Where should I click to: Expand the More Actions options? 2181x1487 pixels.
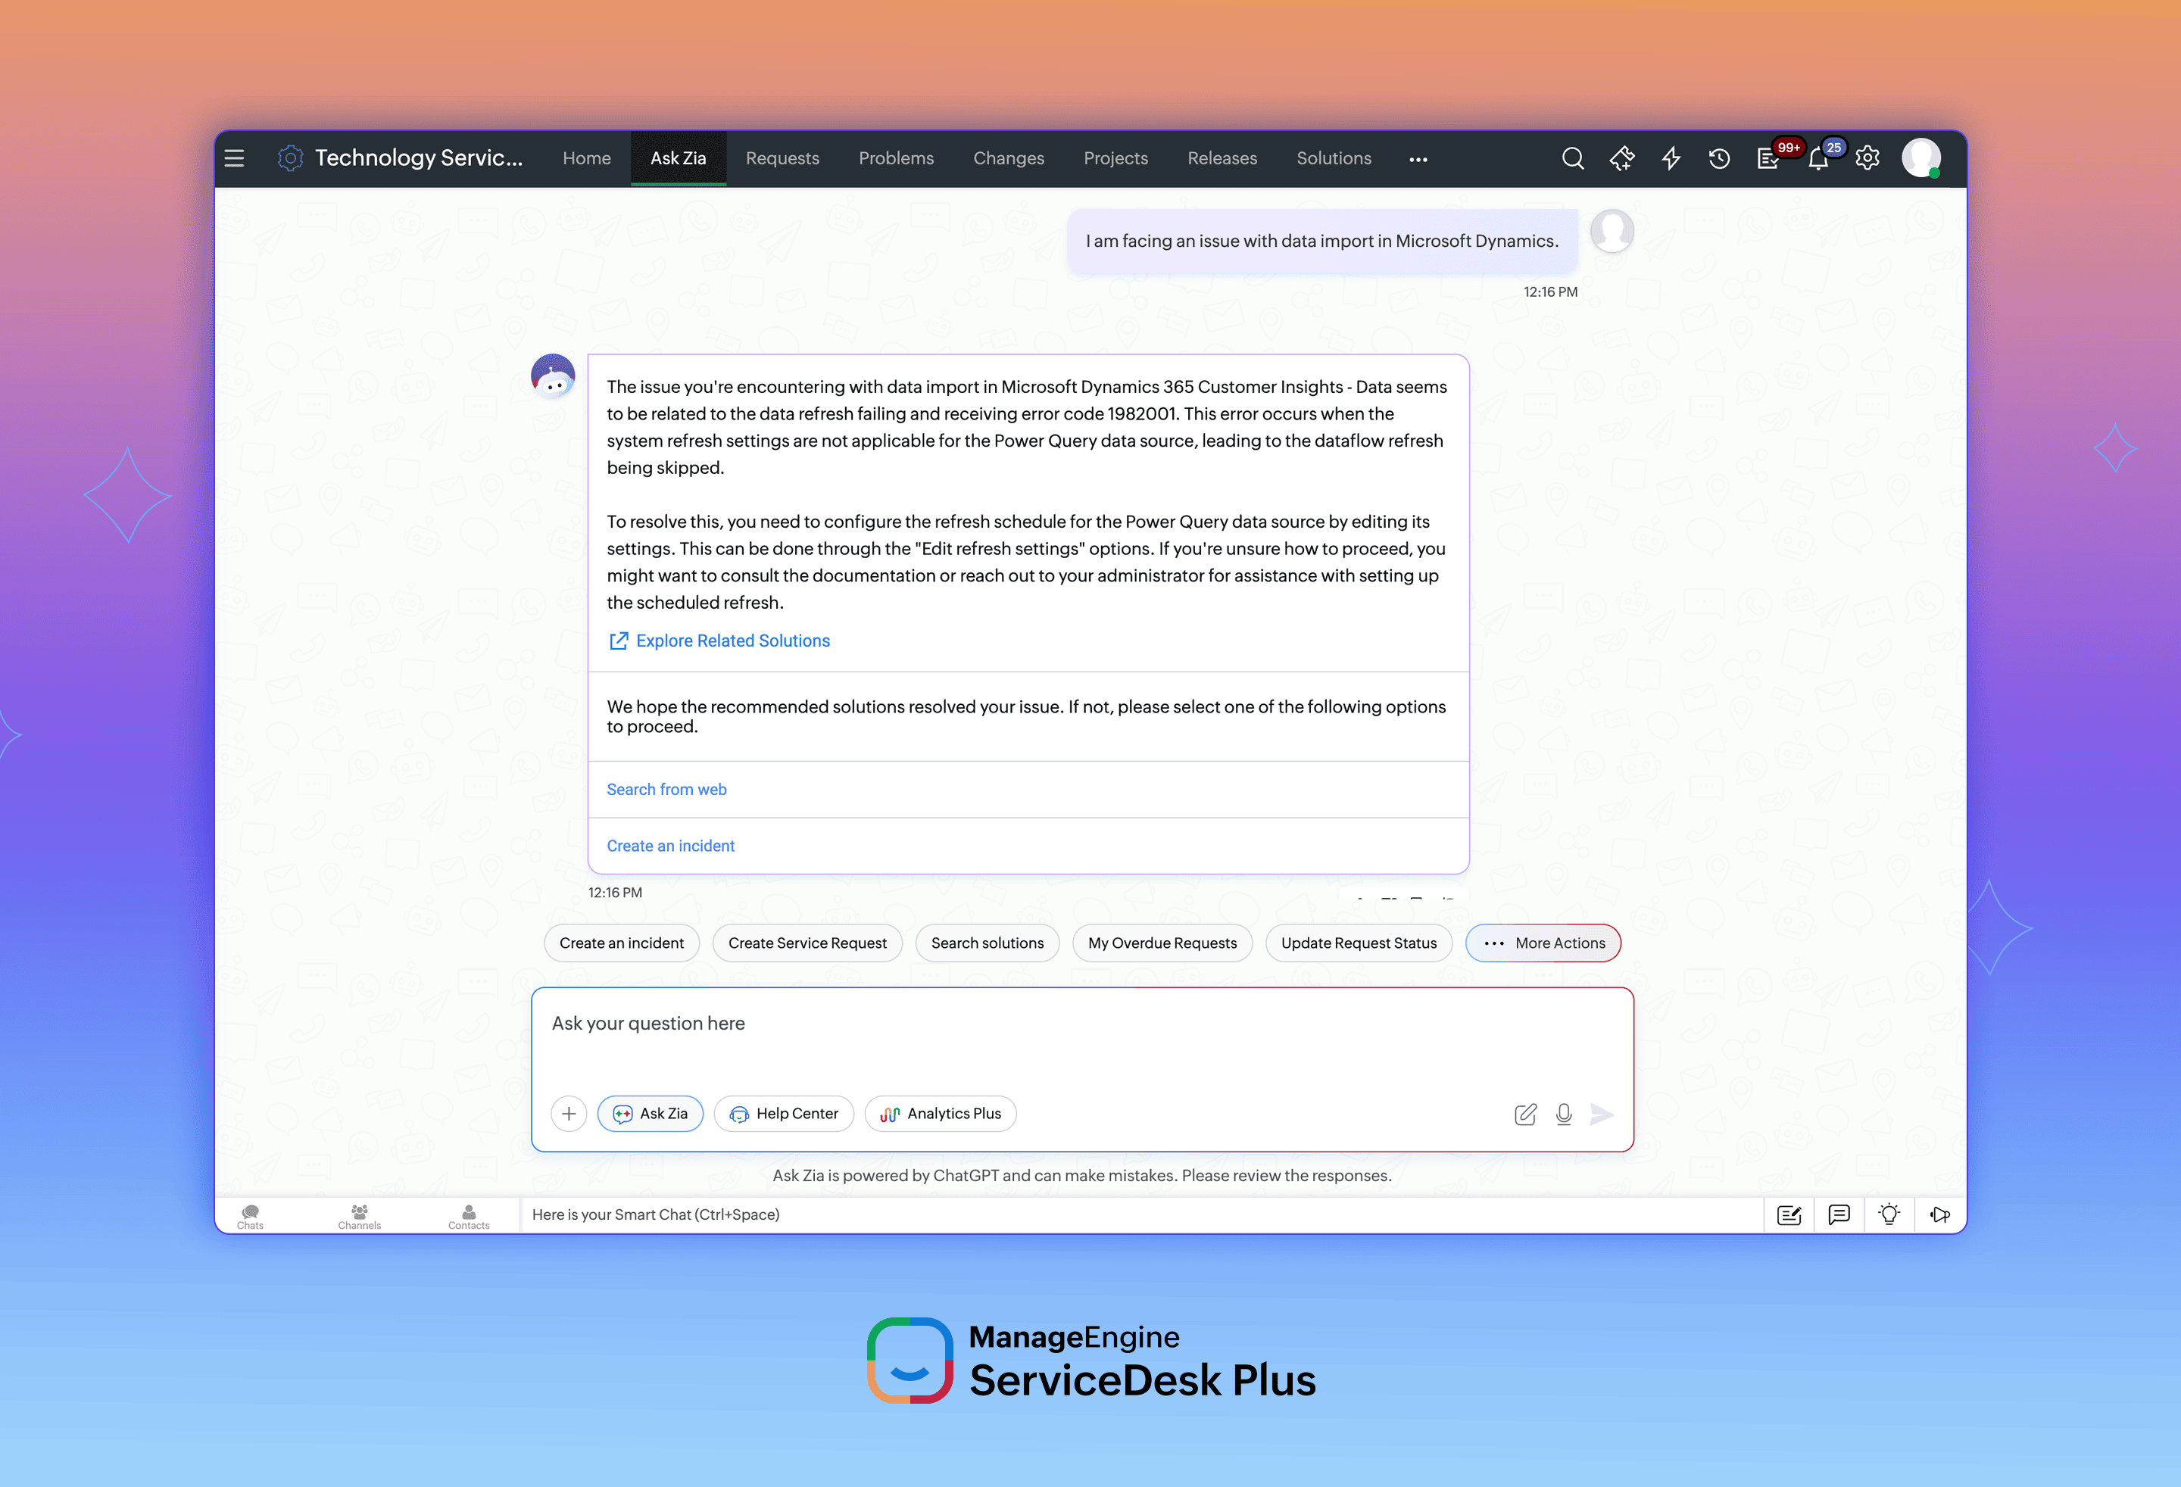1543,943
